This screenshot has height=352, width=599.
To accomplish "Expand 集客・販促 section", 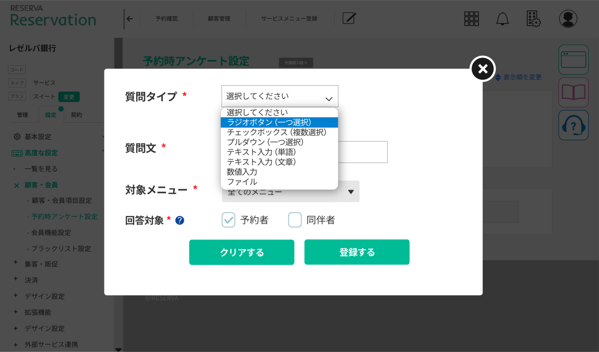I will [41, 264].
